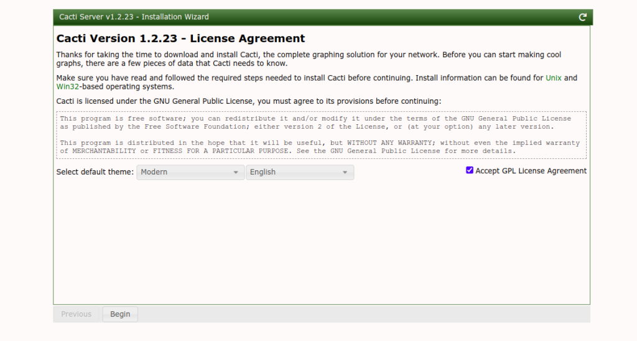Click the License Agreement heading
The width and height of the screenshot is (637, 341).
point(180,39)
